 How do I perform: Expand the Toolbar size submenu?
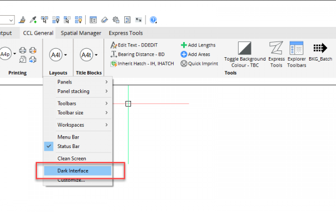pyautogui.click(x=78, y=113)
